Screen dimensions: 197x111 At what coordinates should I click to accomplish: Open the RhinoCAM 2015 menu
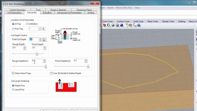click(124, 8)
